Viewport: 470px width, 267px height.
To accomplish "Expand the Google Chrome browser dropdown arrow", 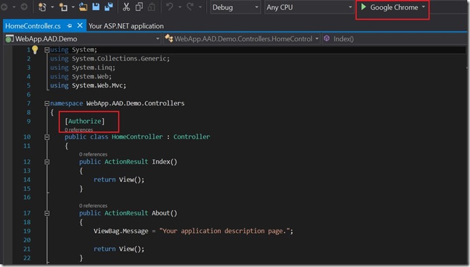I will (x=424, y=7).
